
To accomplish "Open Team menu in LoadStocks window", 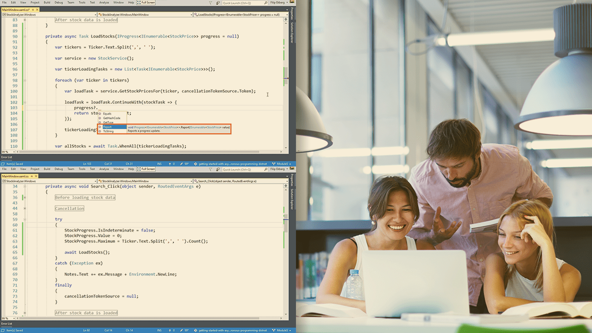I will tap(71, 2).
